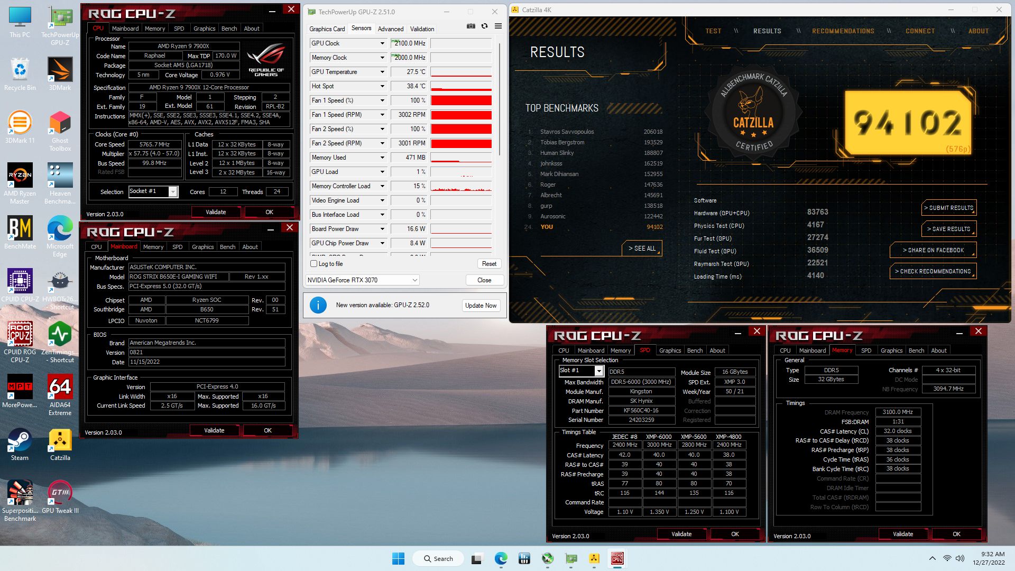1015x571 pixels.
Task: Open Catzilla RECOMMENDATIONS menu item
Action: point(843,31)
